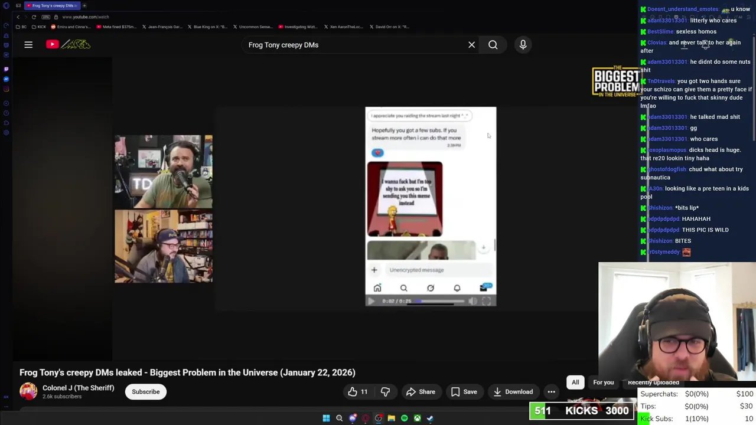Mute the embedded clip's speaker icon

pos(472,301)
